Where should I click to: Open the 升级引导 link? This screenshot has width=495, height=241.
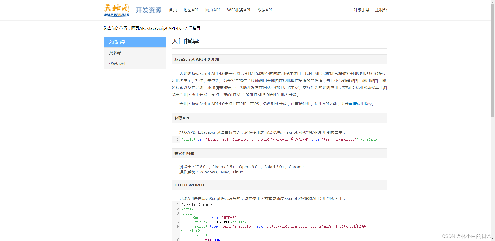361,10
